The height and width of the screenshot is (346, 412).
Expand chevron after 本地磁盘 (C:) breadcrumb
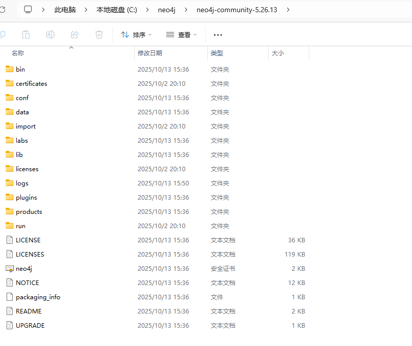pos(147,10)
